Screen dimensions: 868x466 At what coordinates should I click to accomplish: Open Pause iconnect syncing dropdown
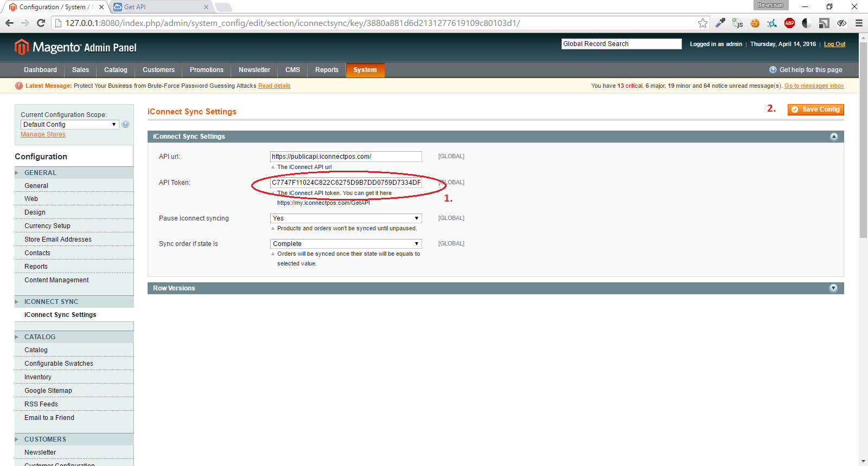(x=346, y=218)
